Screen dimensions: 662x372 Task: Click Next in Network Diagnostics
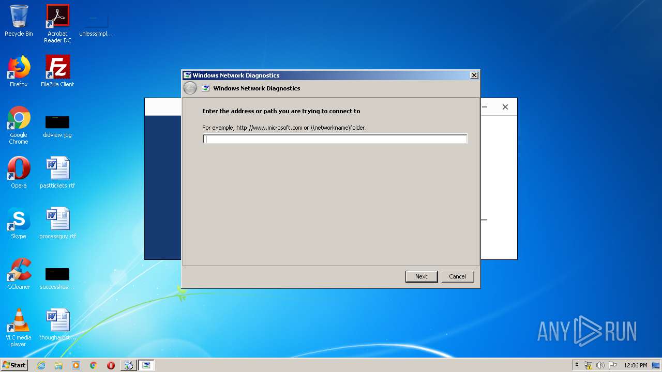[x=422, y=276]
